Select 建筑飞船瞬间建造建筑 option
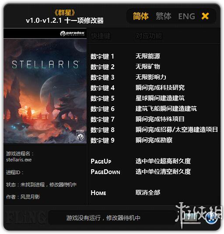This screenshot has width=224, height=234. click(x=166, y=108)
